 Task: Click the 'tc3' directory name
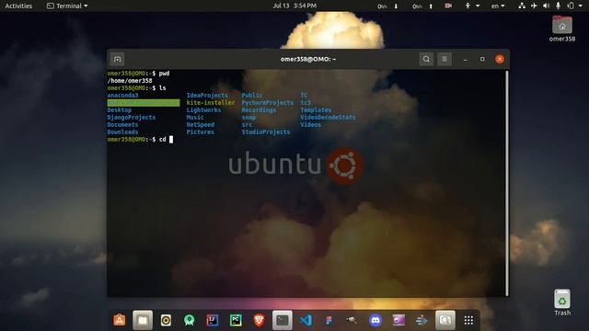pyautogui.click(x=306, y=103)
